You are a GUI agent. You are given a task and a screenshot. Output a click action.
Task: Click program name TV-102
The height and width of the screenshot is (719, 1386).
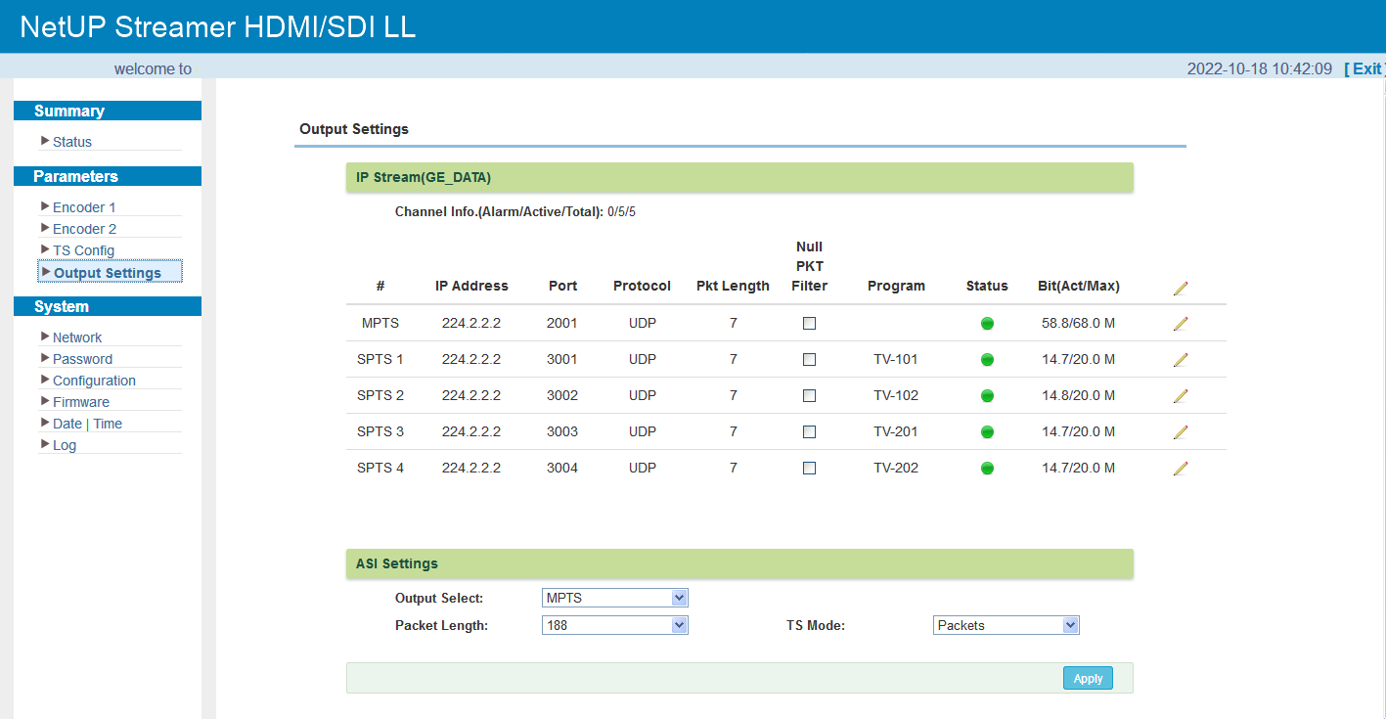(x=896, y=396)
